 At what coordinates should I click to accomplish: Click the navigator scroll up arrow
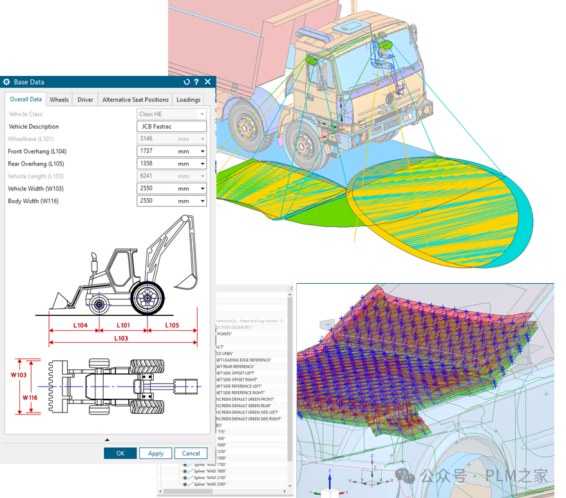tap(290, 295)
